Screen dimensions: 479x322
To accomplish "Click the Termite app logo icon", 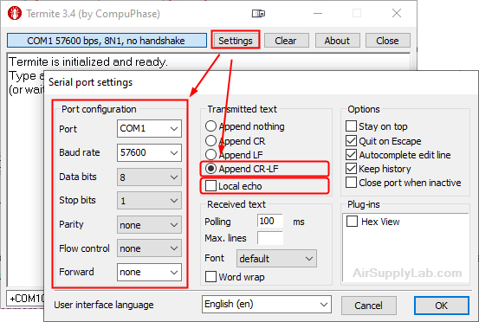I will (15, 14).
